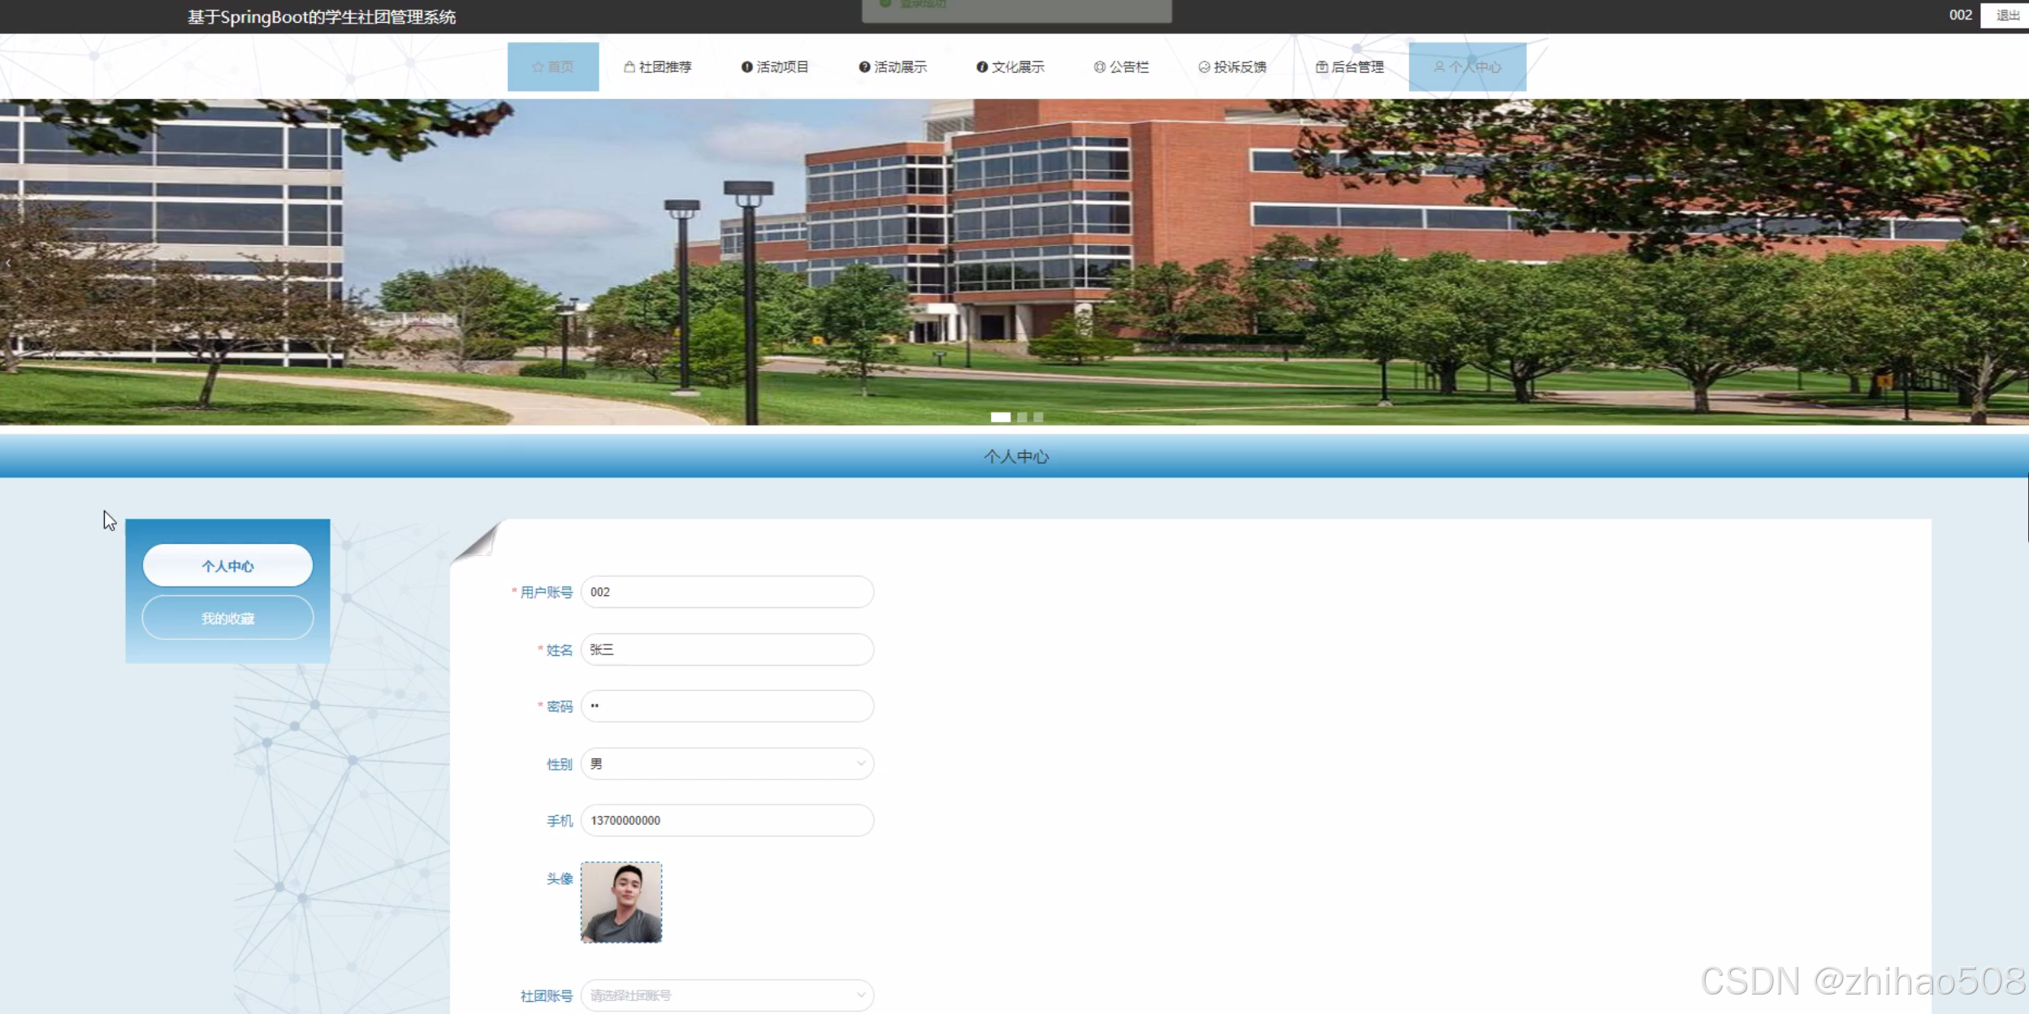Image resolution: width=2029 pixels, height=1014 pixels.
Task: Focus the 手机 phone number field
Action: click(x=727, y=820)
